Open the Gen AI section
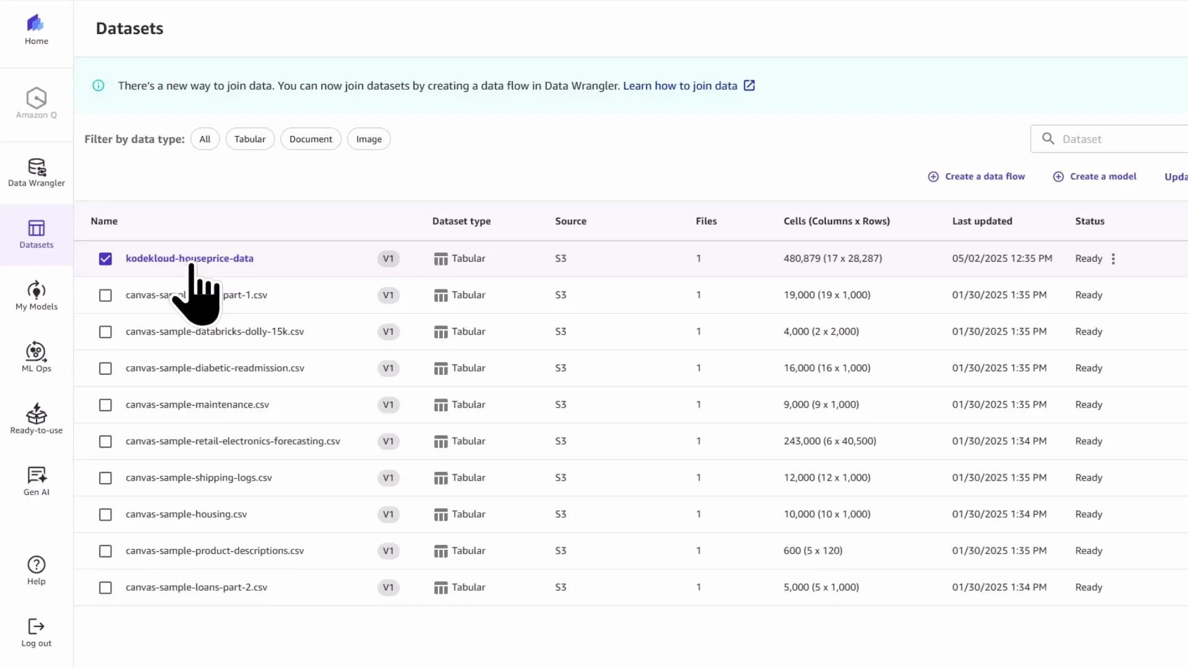 click(36, 481)
